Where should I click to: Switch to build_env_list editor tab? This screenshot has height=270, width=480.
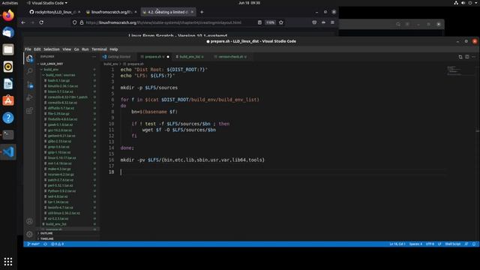pos(190,57)
